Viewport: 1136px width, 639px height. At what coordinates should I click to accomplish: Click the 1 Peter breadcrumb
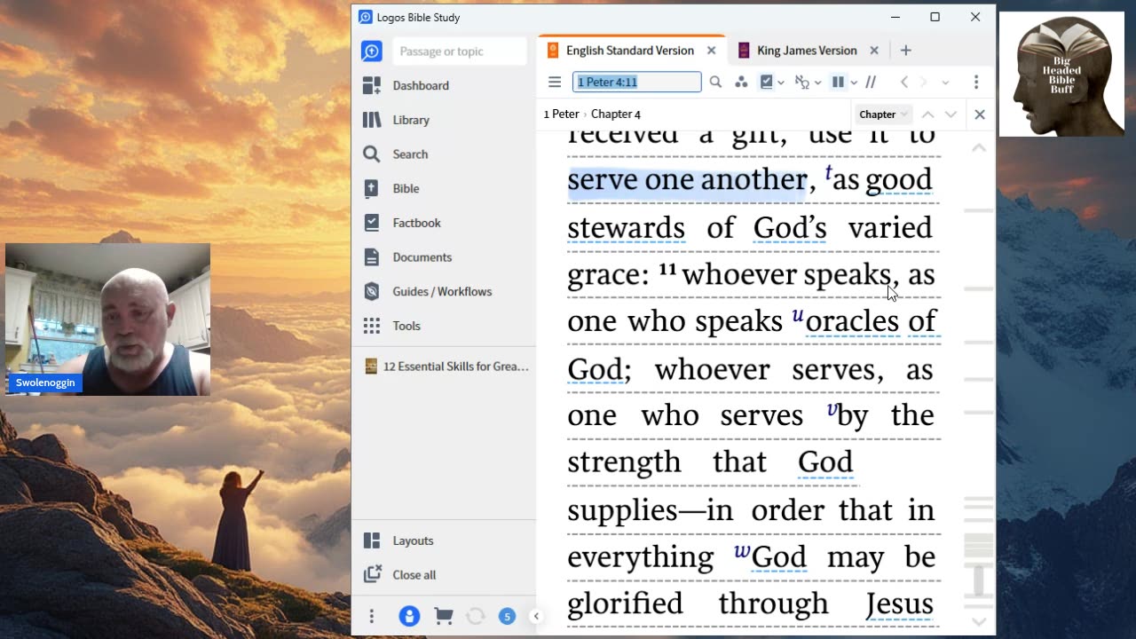(x=561, y=114)
